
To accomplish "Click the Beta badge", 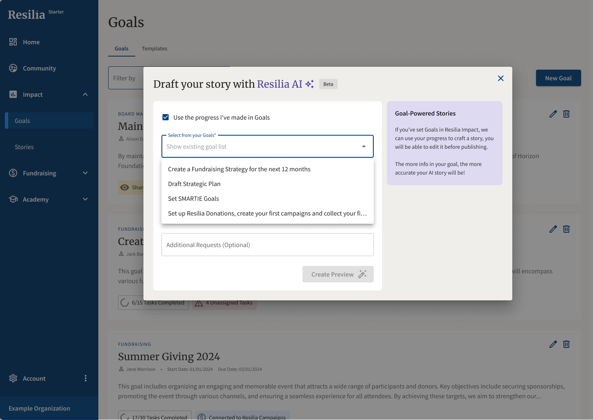I will point(328,84).
